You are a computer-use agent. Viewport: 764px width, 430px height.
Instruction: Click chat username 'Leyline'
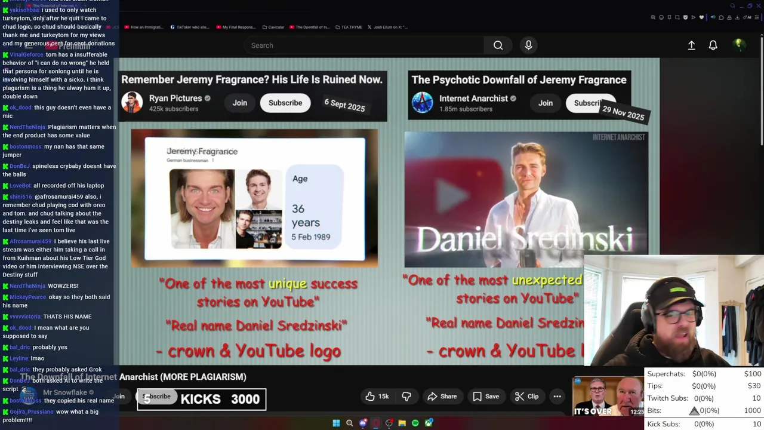(x=19, y=358)
